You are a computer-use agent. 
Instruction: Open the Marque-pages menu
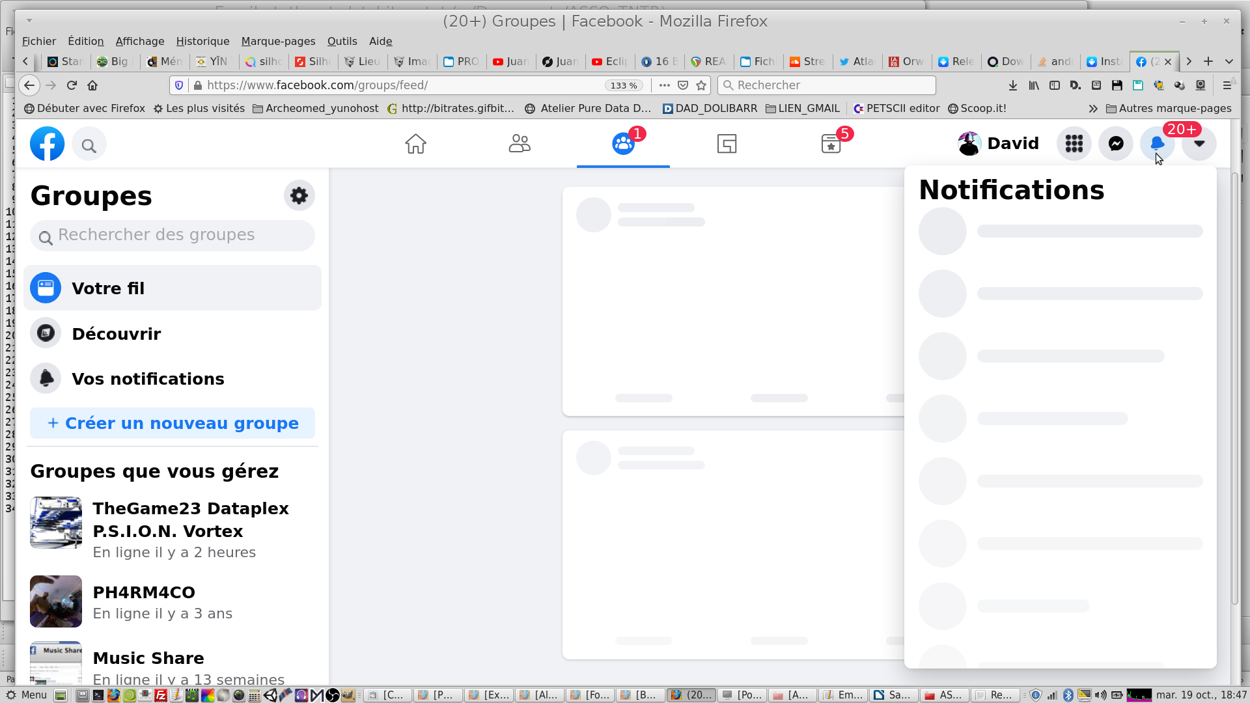click(278, 41)
